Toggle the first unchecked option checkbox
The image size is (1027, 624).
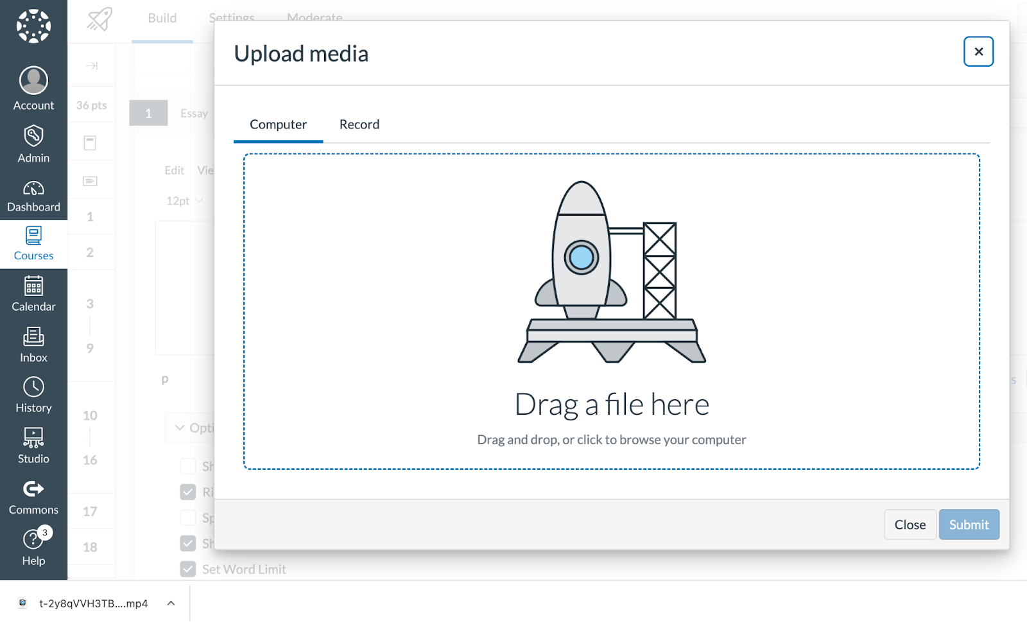(x=188, y=466)
